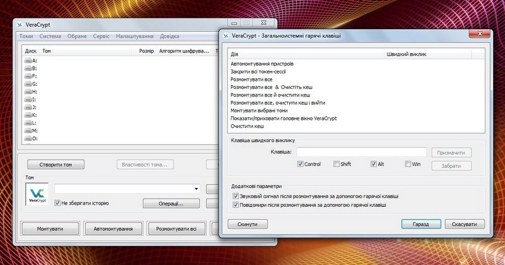Image resolution: width=505 pixels, height=265 pixels.
Task: Click the volume path combo box field
Action: 128,189
